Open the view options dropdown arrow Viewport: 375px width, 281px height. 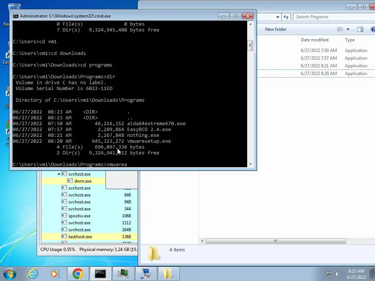pos(348,29)
